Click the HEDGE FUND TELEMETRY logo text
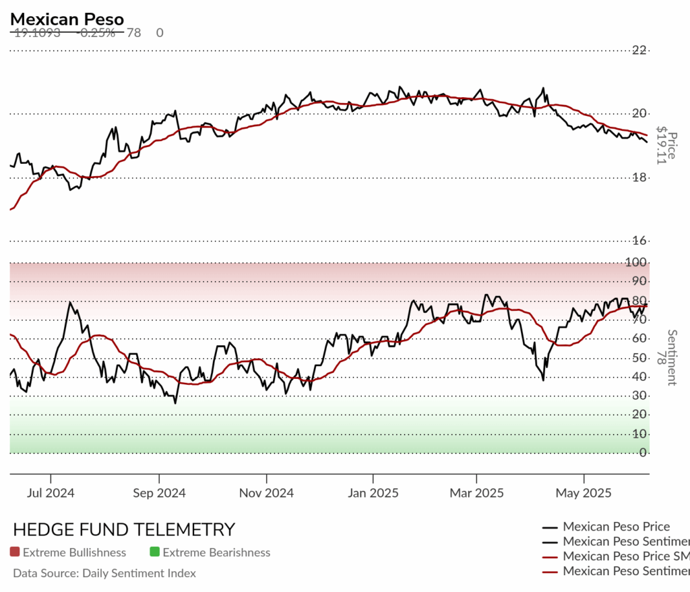 [124, 529]
